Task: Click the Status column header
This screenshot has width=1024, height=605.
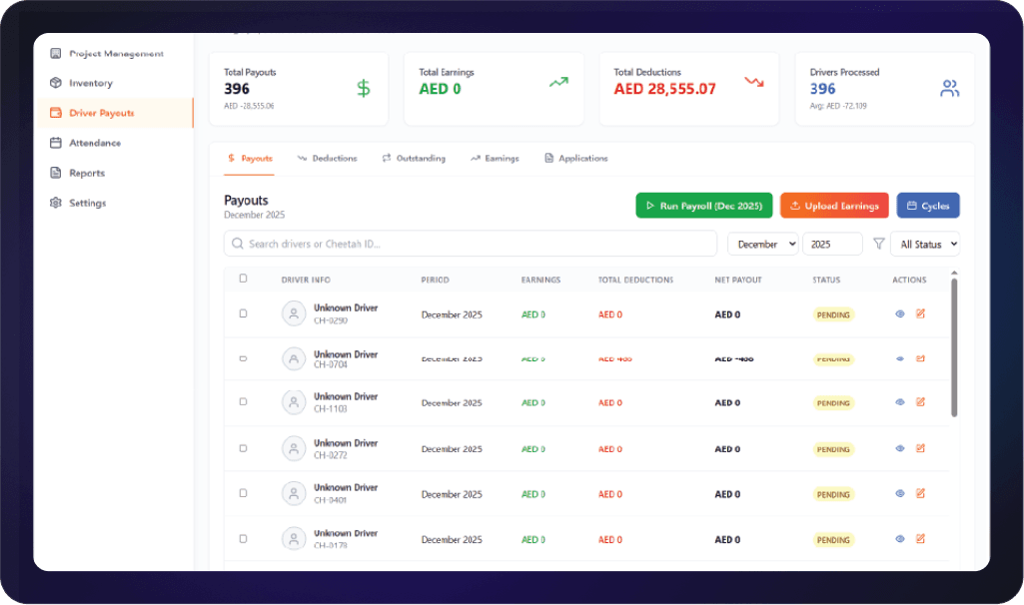Action: (x=826, y=280)
